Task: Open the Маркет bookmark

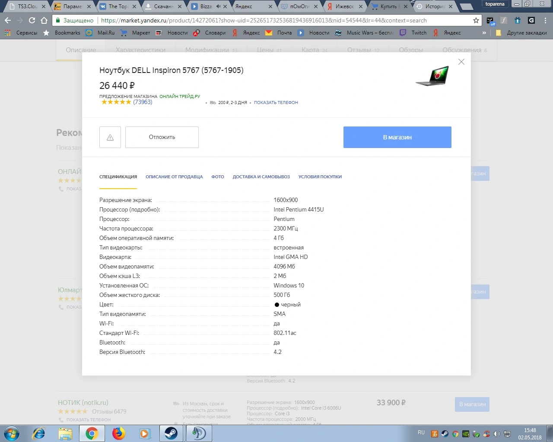Action: (x=135, y=33)
